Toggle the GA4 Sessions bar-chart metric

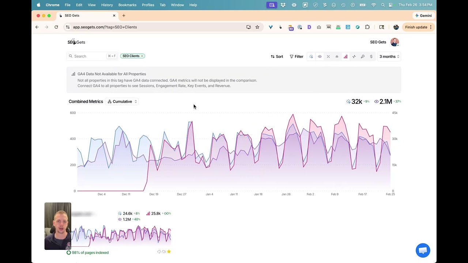point(346,57)
